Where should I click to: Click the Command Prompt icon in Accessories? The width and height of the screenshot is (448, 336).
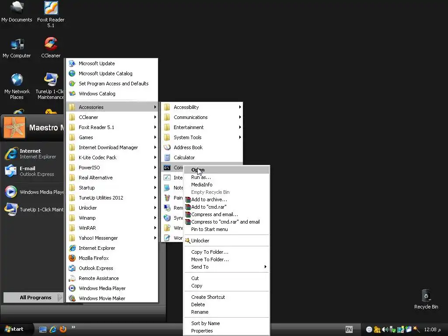[x=167, y=168]
